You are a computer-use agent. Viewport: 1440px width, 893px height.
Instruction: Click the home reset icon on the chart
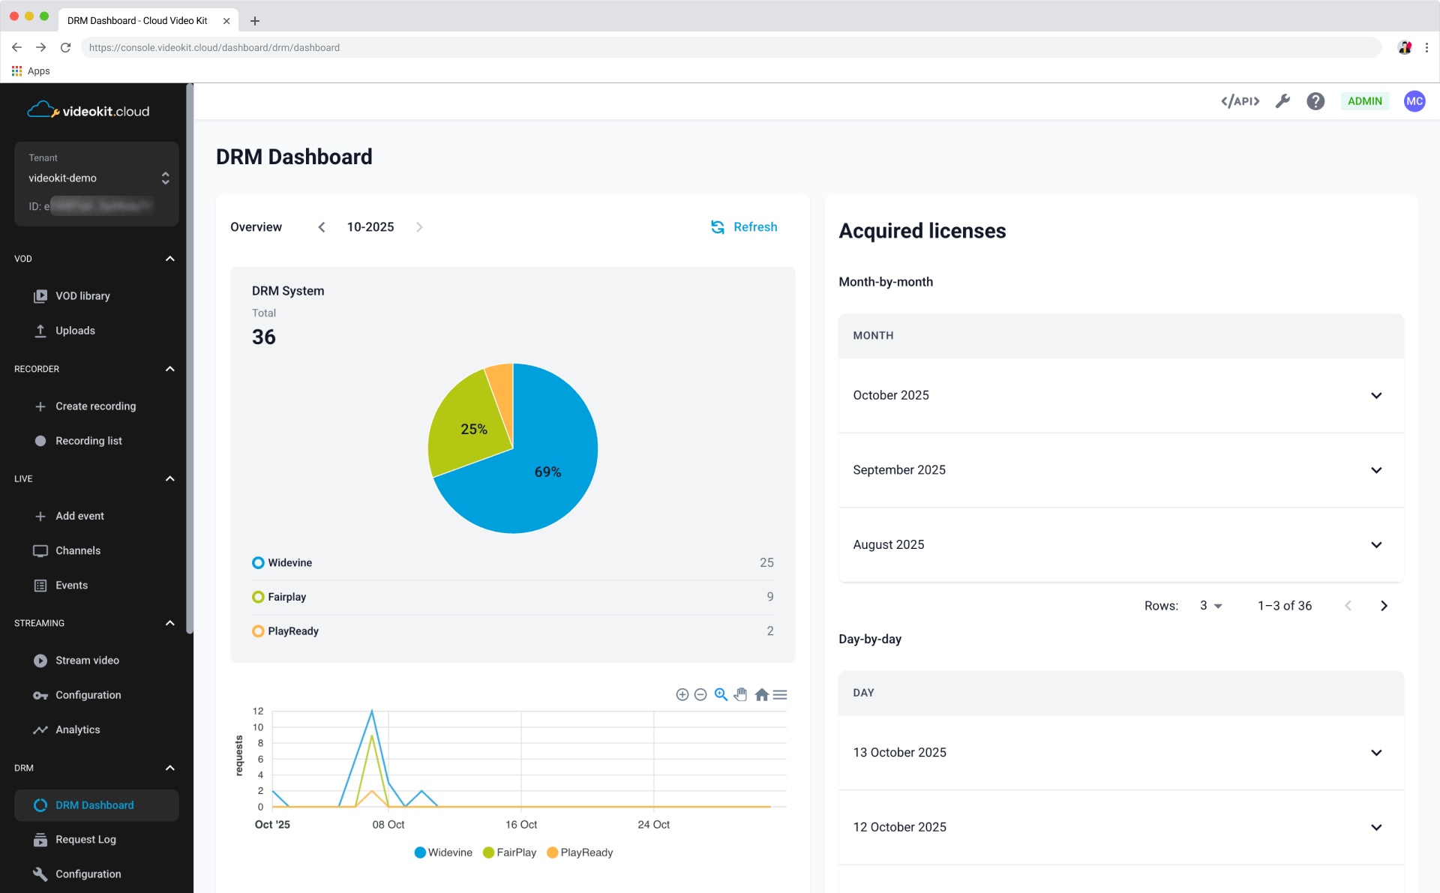pos(761,694)
